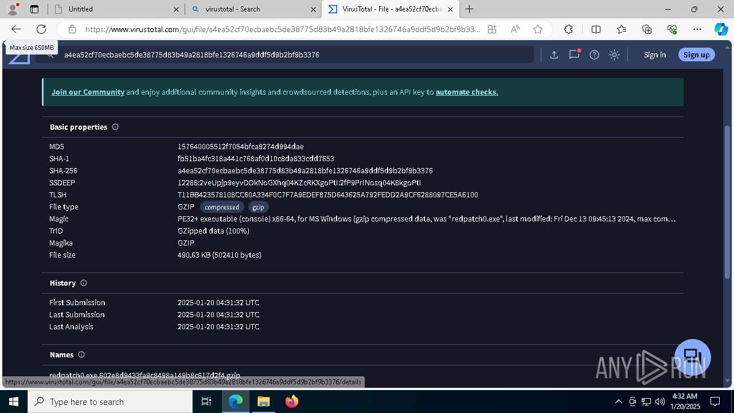The width and height of the screenshot is (734, 413).
Task: Open the browser Extensions icon
Action: coord(568,29)
